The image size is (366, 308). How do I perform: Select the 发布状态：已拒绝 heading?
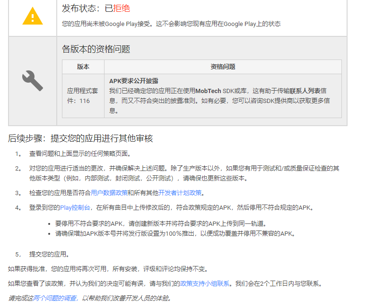tap(96, 9)
